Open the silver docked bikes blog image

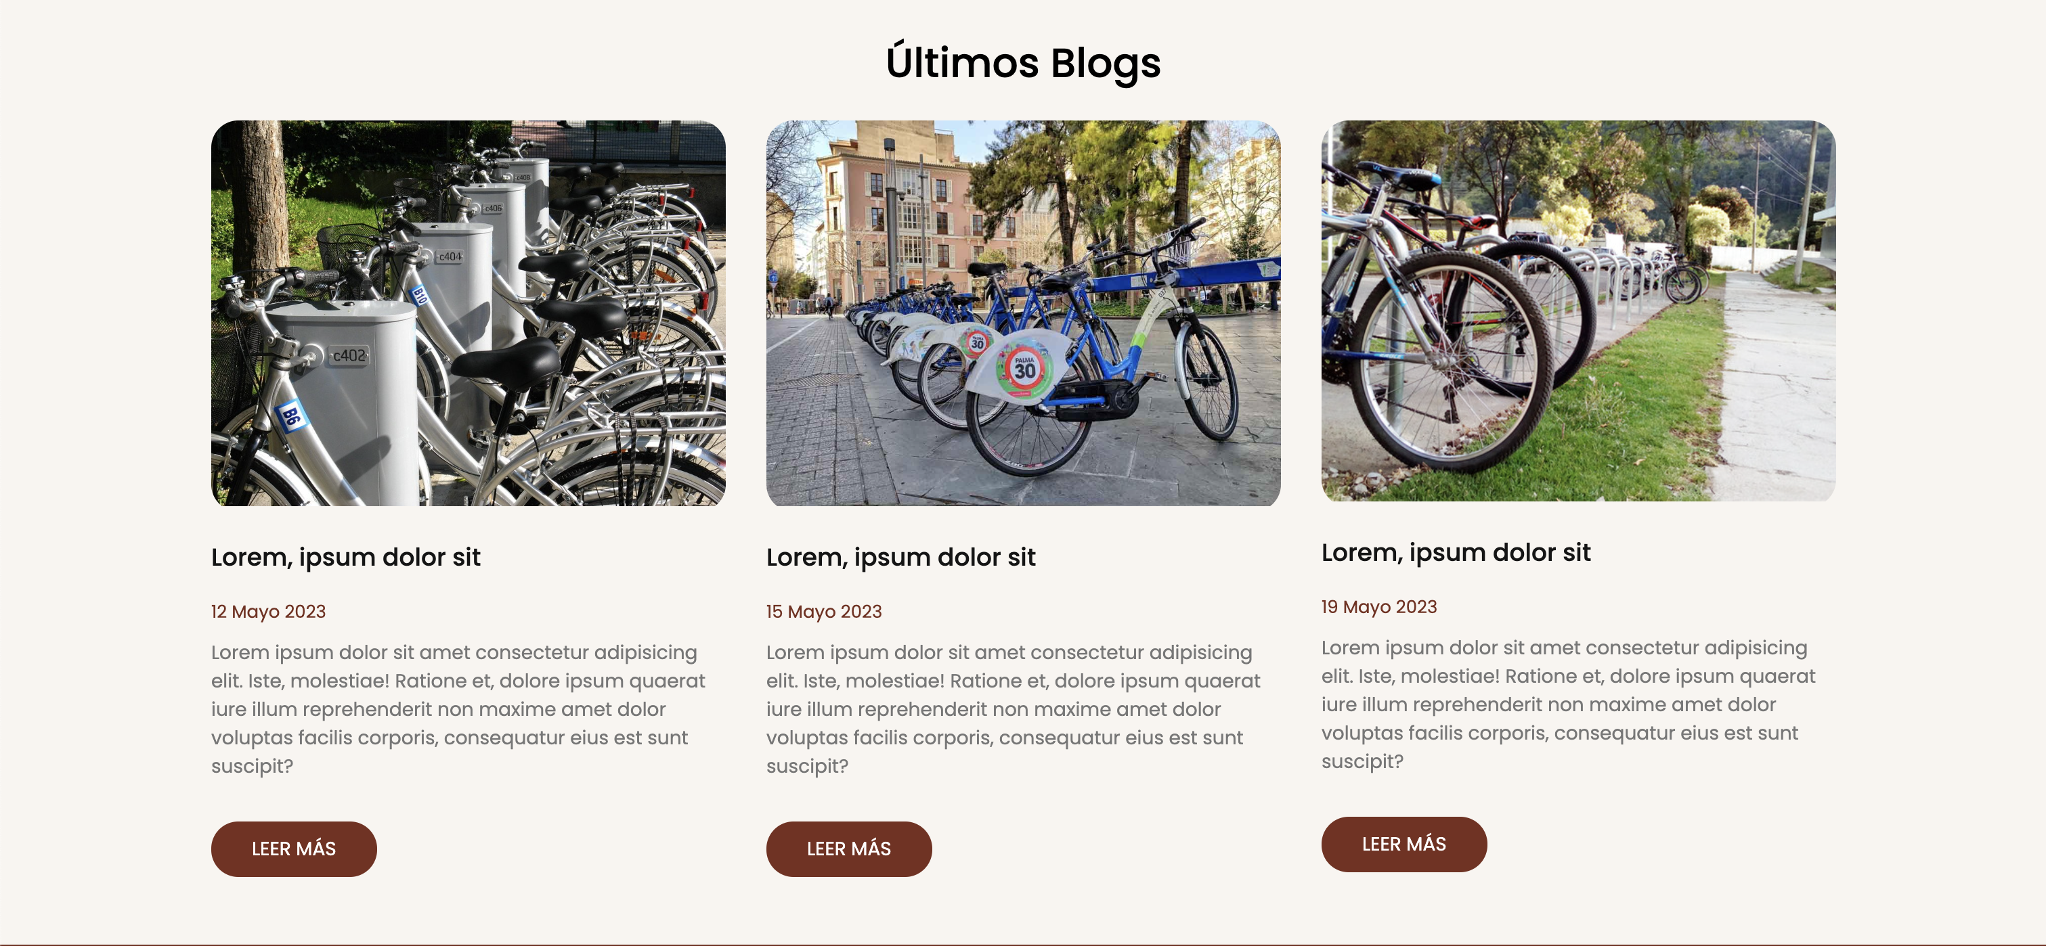point(468,313)
